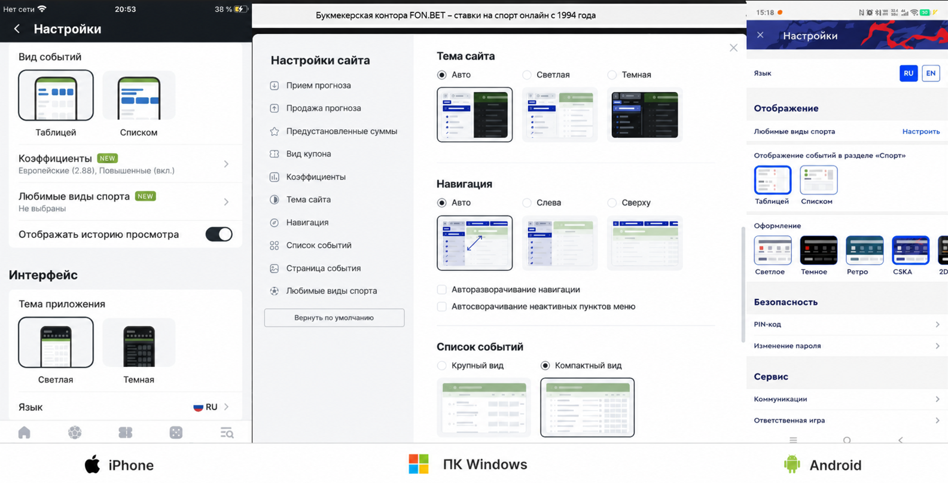
Task: Close Android Настройки with the X icon
Action: click(x=760, y=35)
